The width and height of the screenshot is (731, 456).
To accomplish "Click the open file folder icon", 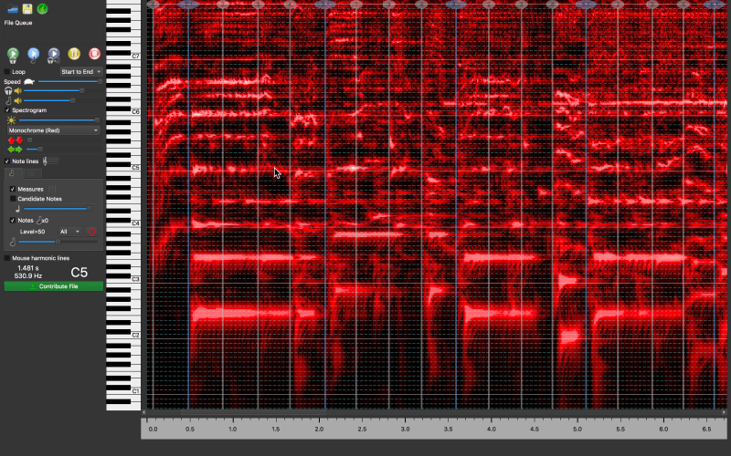I will pyautogui.click(x=11, y=8).
